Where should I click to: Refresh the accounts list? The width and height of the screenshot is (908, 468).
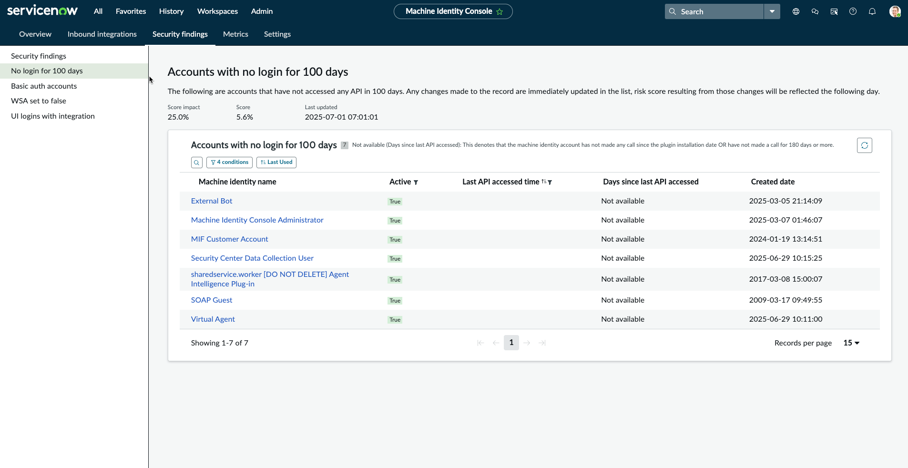pyautogui.click(x=865, y=145)
